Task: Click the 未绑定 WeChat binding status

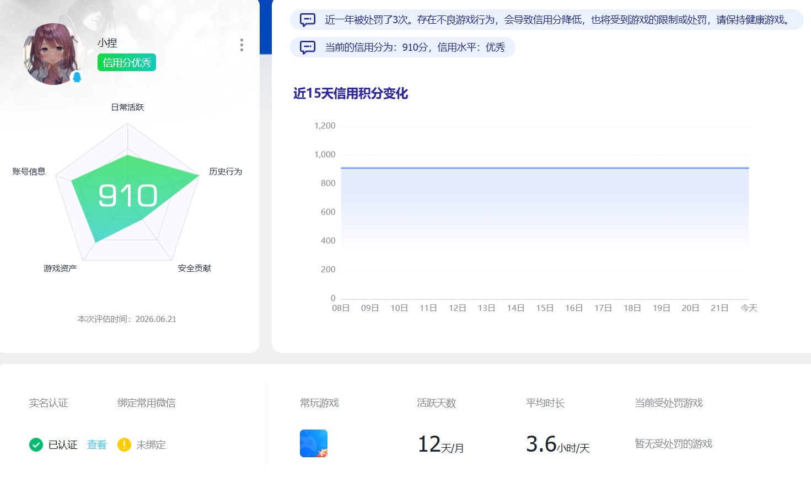Action: (151, 444)
